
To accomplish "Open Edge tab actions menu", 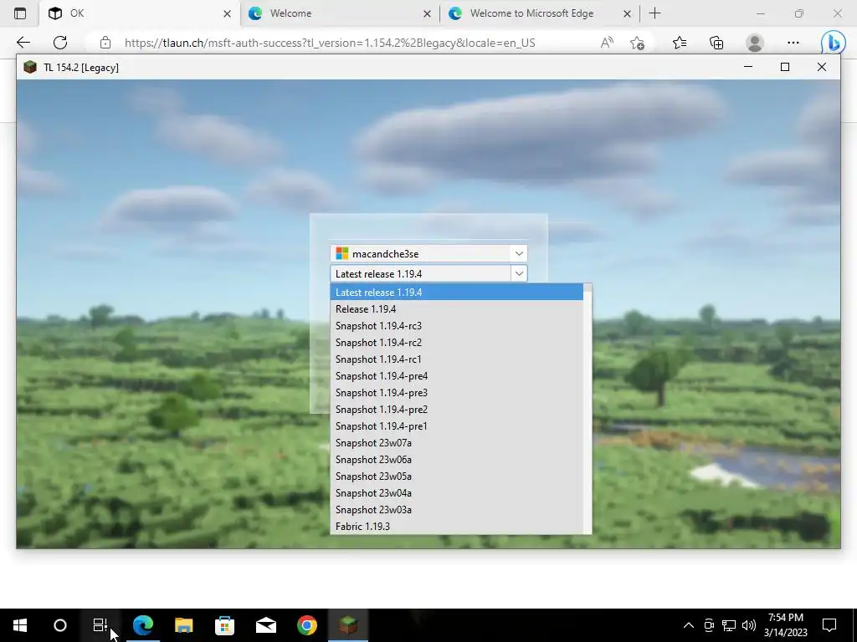I will pyautogui.click(x=20, y=13).
